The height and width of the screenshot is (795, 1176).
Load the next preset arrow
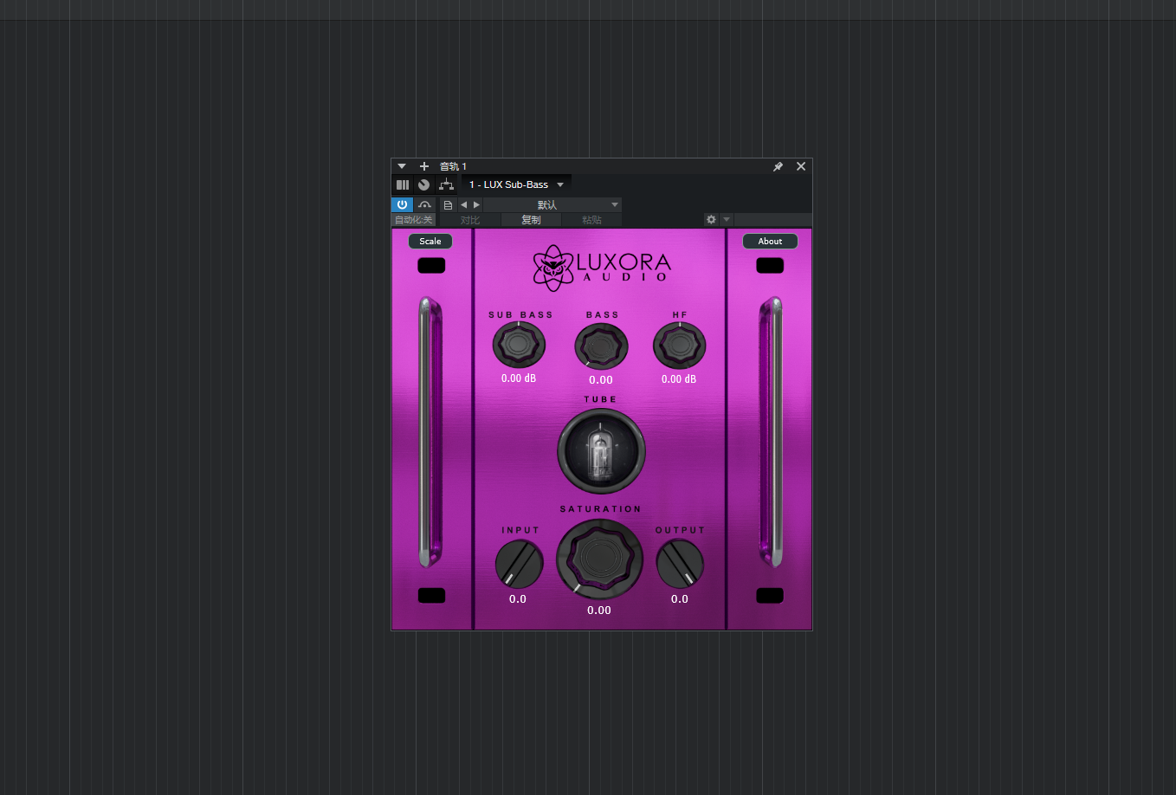tap(476, 205)
